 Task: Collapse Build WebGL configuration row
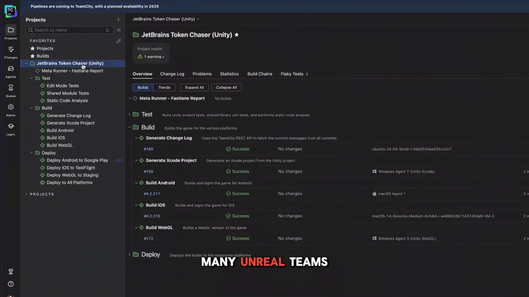click(x=136, y=227)
